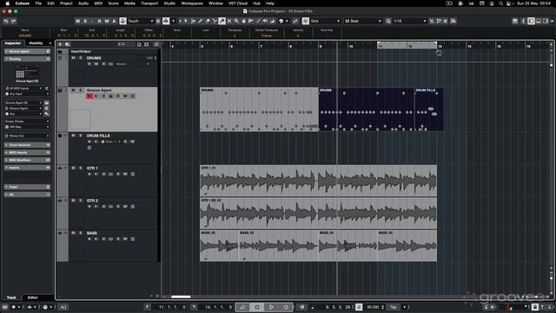Select the Split scissors tool
556x313 pixels.
[x=215, y=21]
